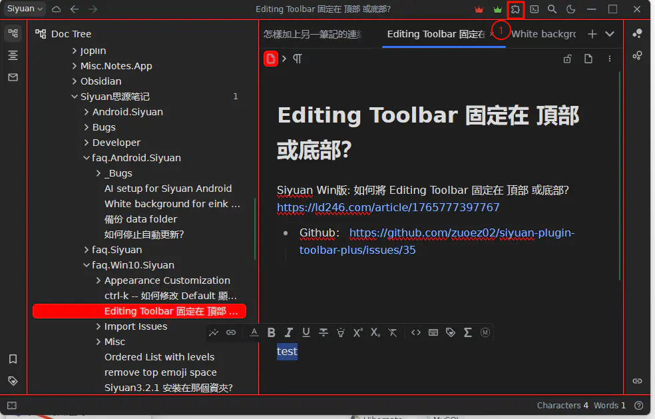Image resolution: width=655 pixels, height=419 pixels.
Task: Apply superscript to the selected text
Action: 357,332
